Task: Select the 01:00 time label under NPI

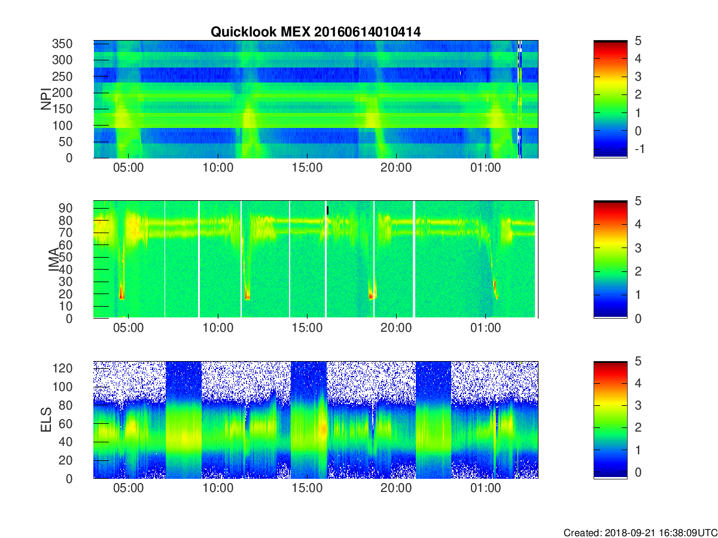Action: click(x=485, y=168)
